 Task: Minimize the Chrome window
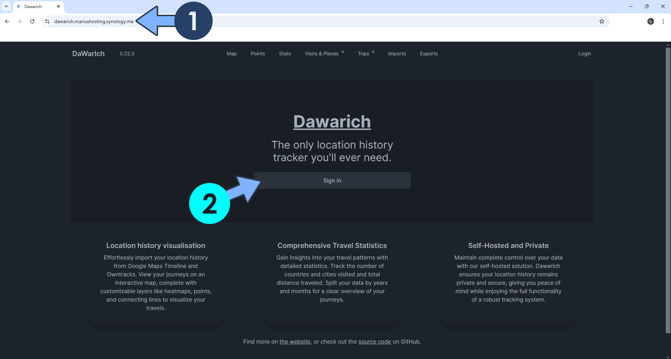tap(631, 6)
